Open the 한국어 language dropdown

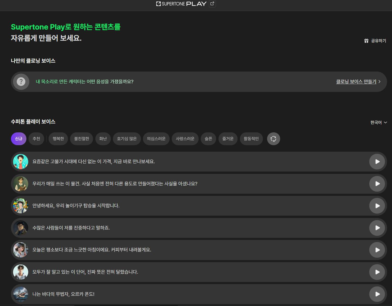tap(379, 122)
